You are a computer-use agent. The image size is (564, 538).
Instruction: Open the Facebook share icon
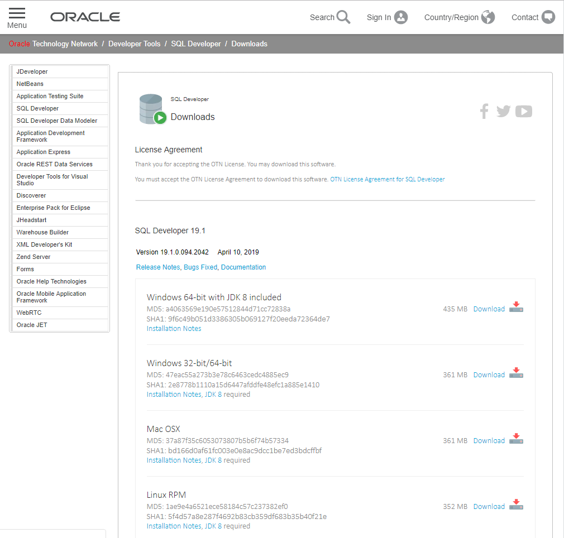(484, 111)
